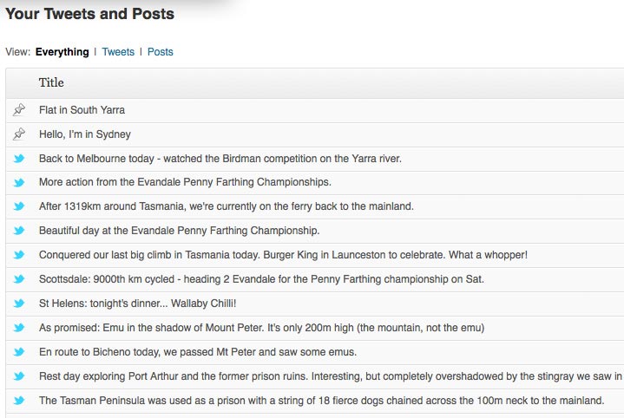Click Twitter icon beside Rest day exploring Port Arthur
The image size is (624, 418).
(19, 376)
